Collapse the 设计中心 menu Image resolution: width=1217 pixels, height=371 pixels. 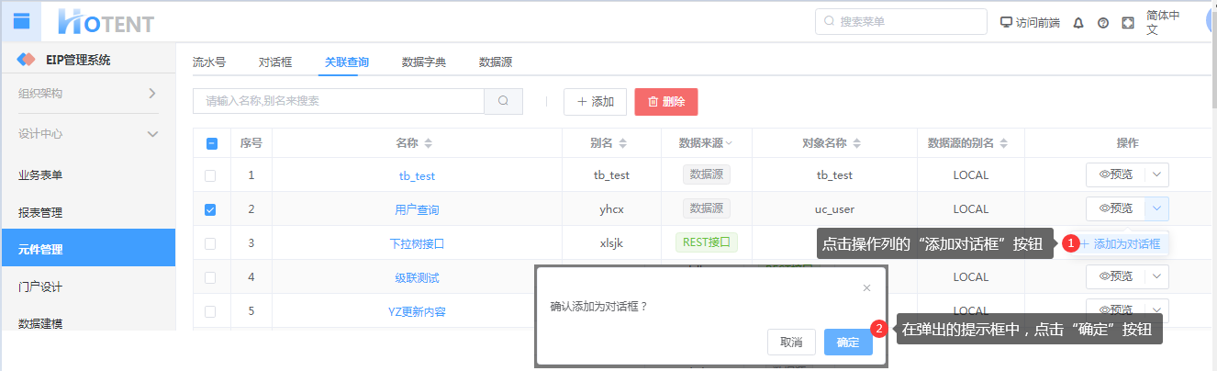coord(88,134)
